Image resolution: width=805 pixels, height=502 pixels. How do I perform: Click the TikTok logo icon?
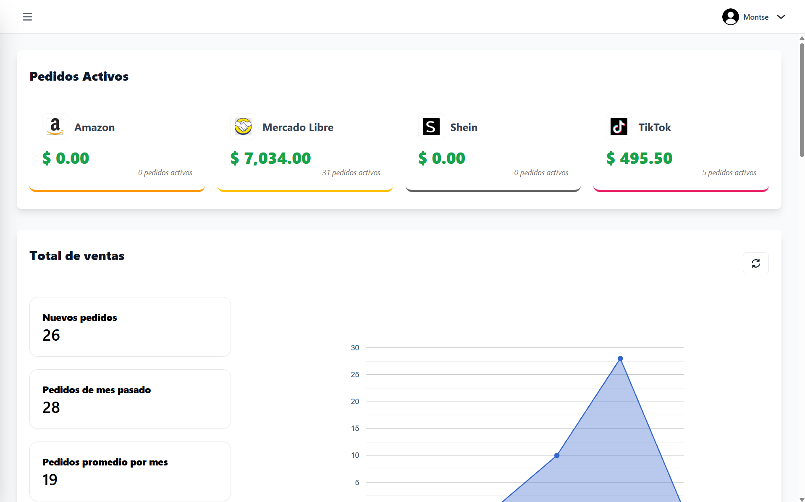pyautogui.click(x=619, y=126)
